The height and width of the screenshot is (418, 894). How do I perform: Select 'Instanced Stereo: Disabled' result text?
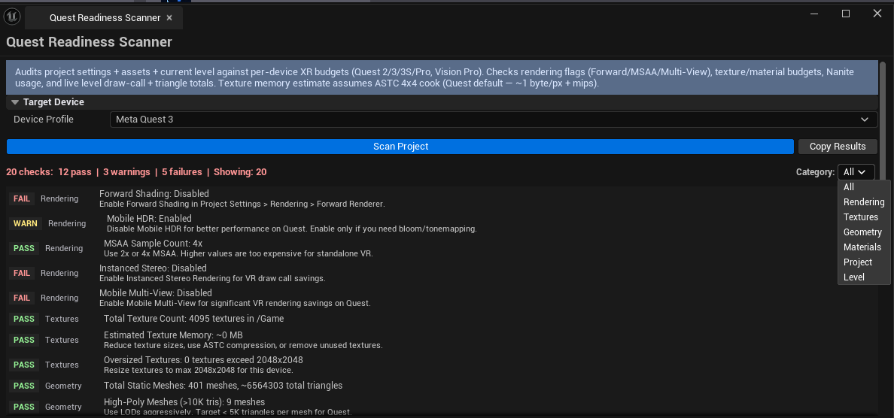pos(153,268)
